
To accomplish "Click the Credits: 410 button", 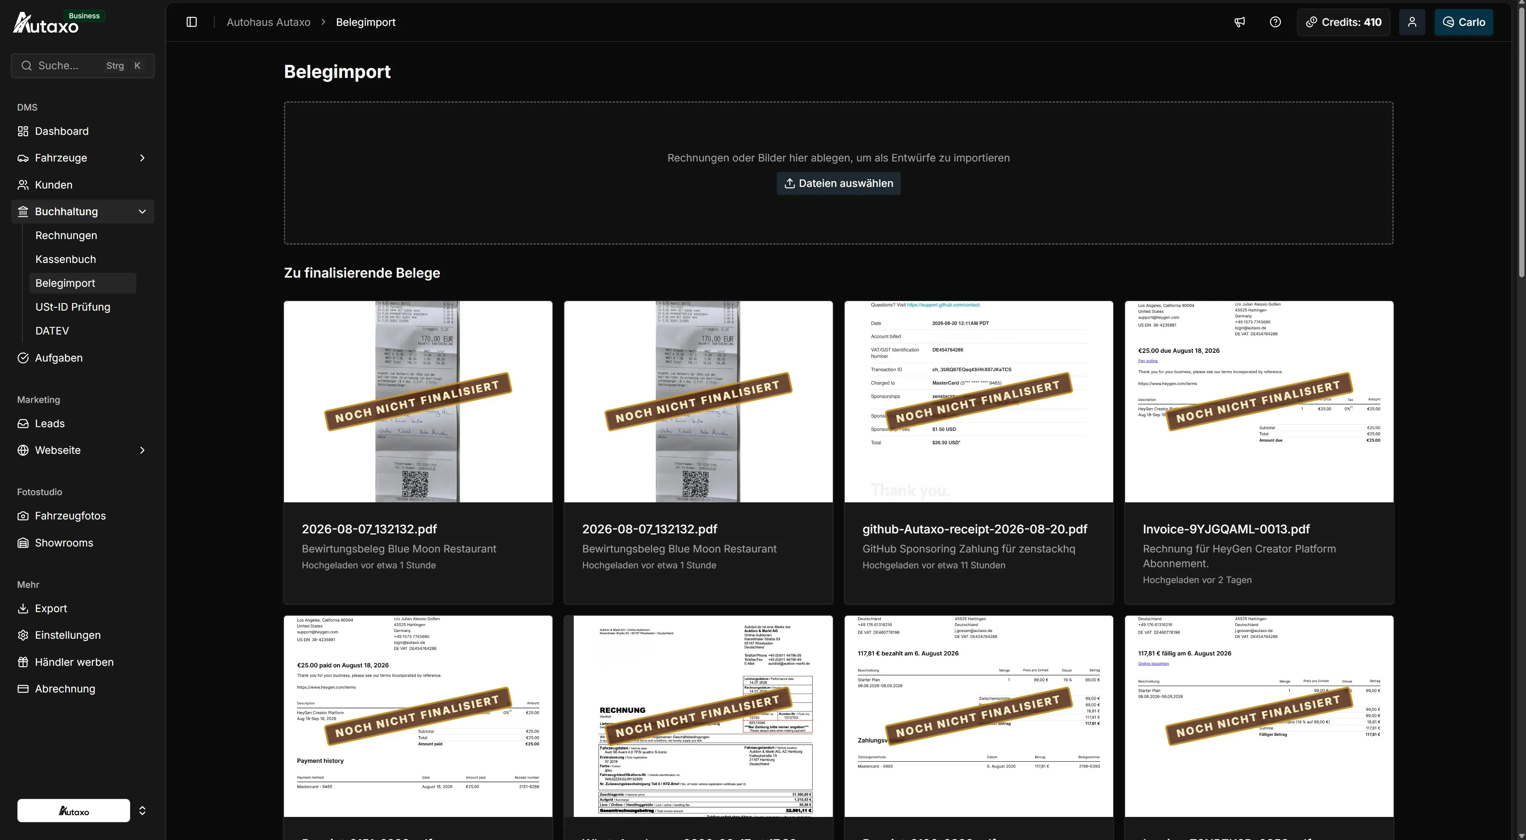I will [x=1343, y=22].
